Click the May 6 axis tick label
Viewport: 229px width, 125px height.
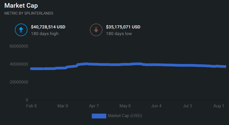125,106
